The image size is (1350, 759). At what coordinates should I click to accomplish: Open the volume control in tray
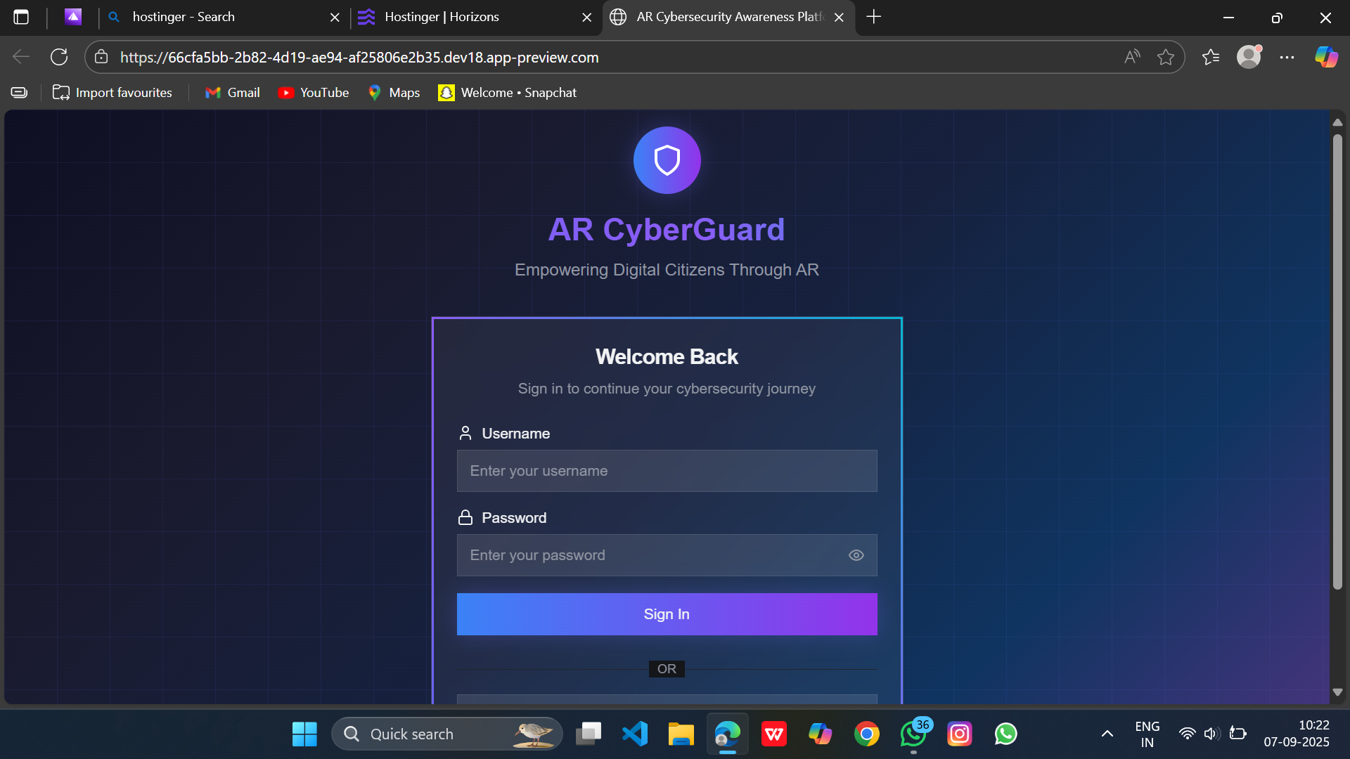point(1211,734)
